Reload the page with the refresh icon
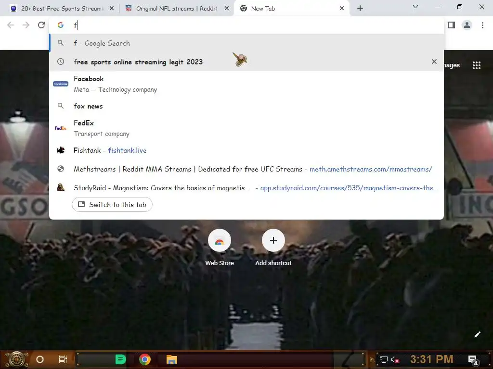Screen dimensions: 493x369 click(x=41, y=25)
